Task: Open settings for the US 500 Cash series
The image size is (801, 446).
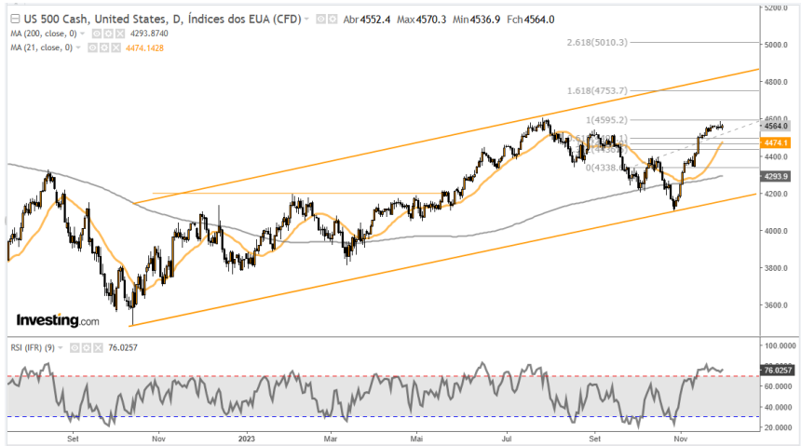Action: [x=331, y=19]
